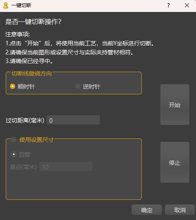
Task: Close the 一键切断 dialog window
Action: pyautogui.click(x=187, y=5)
